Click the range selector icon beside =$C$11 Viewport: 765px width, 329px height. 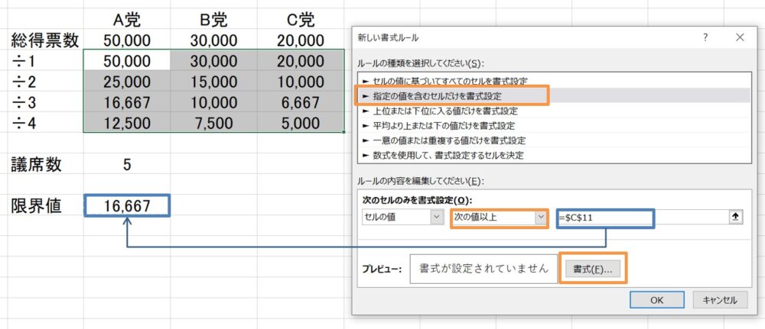734,218
